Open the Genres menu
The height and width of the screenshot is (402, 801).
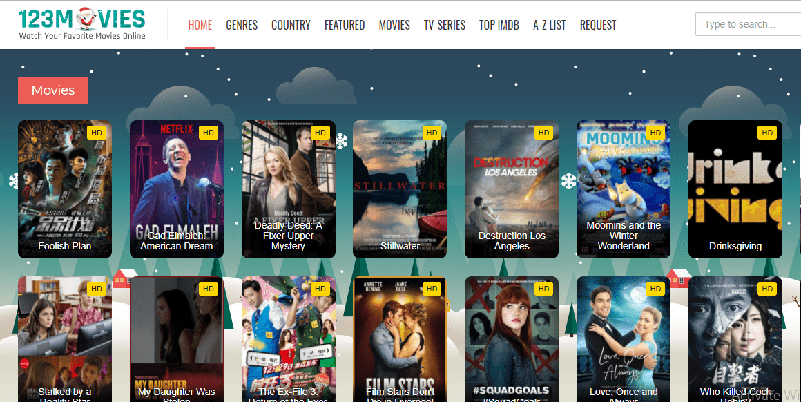click(x=242, y=25)
